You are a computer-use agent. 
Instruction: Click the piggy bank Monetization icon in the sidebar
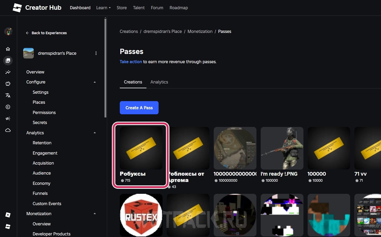pos(8,84)
